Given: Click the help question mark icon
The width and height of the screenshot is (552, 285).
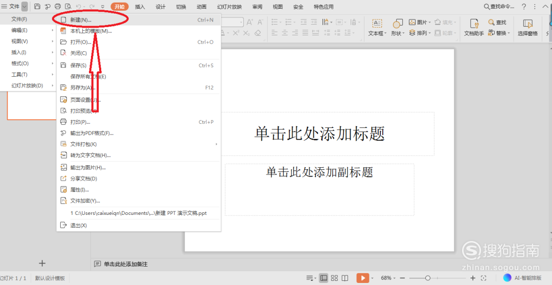Looking at the screenshot, I should (524, 6).
